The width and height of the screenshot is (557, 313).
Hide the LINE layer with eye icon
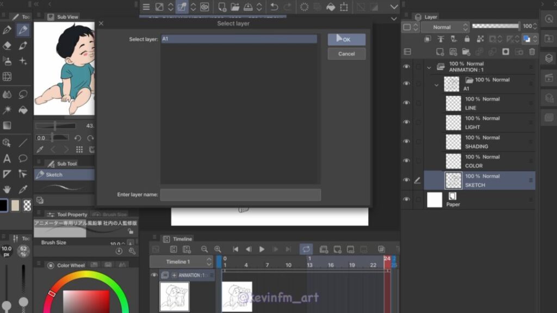pyautogui.click(x=406, y=103)
